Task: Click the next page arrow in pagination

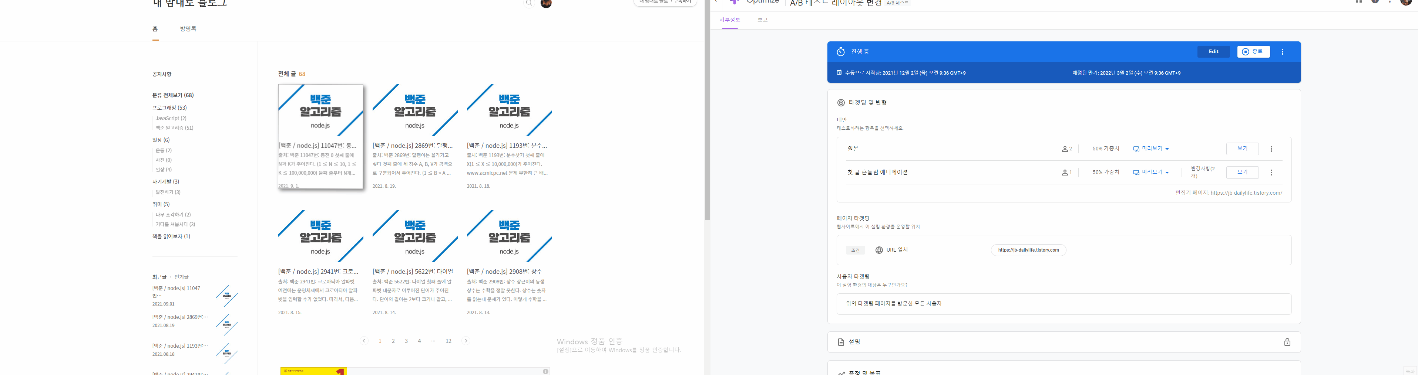Action: pos(466,341)
